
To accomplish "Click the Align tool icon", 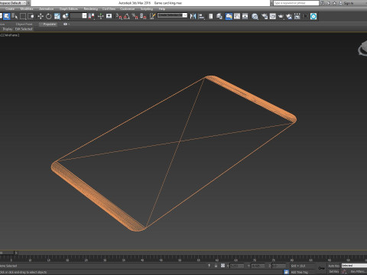I will (x=201, y=17).
